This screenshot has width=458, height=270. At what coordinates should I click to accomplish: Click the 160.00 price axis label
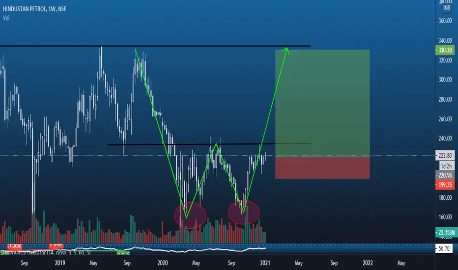click(445, 217)
